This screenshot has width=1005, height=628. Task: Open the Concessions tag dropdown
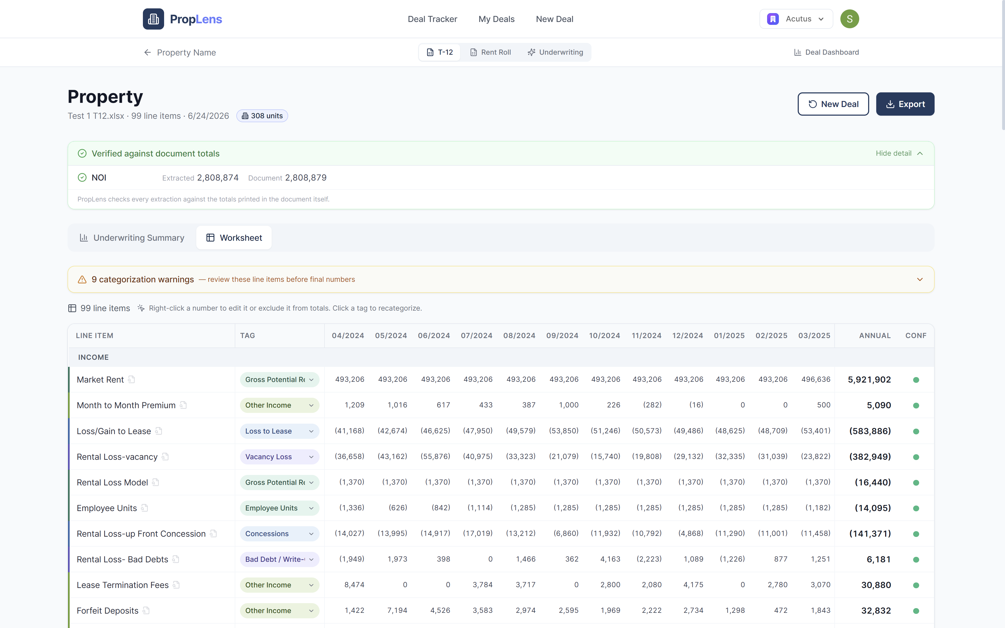[x=280, y=534]
